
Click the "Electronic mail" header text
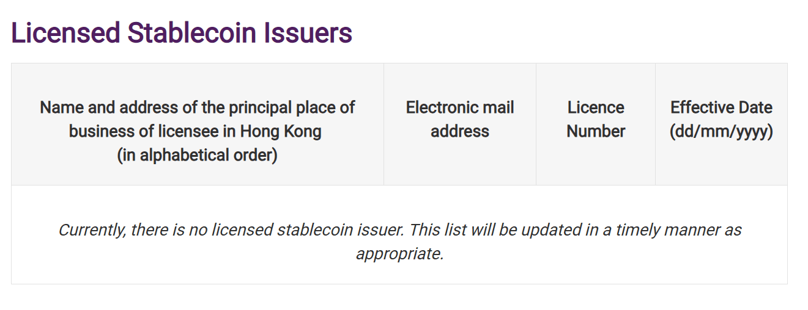460,108
